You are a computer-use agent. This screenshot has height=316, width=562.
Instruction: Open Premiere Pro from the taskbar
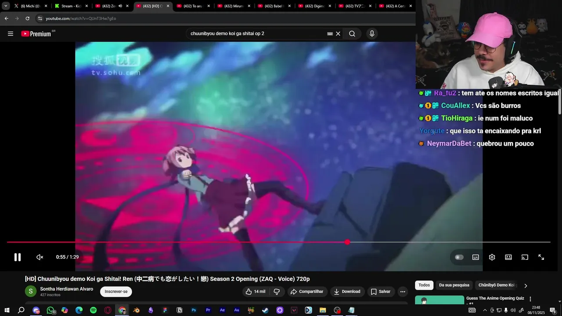tap(208, 310)
